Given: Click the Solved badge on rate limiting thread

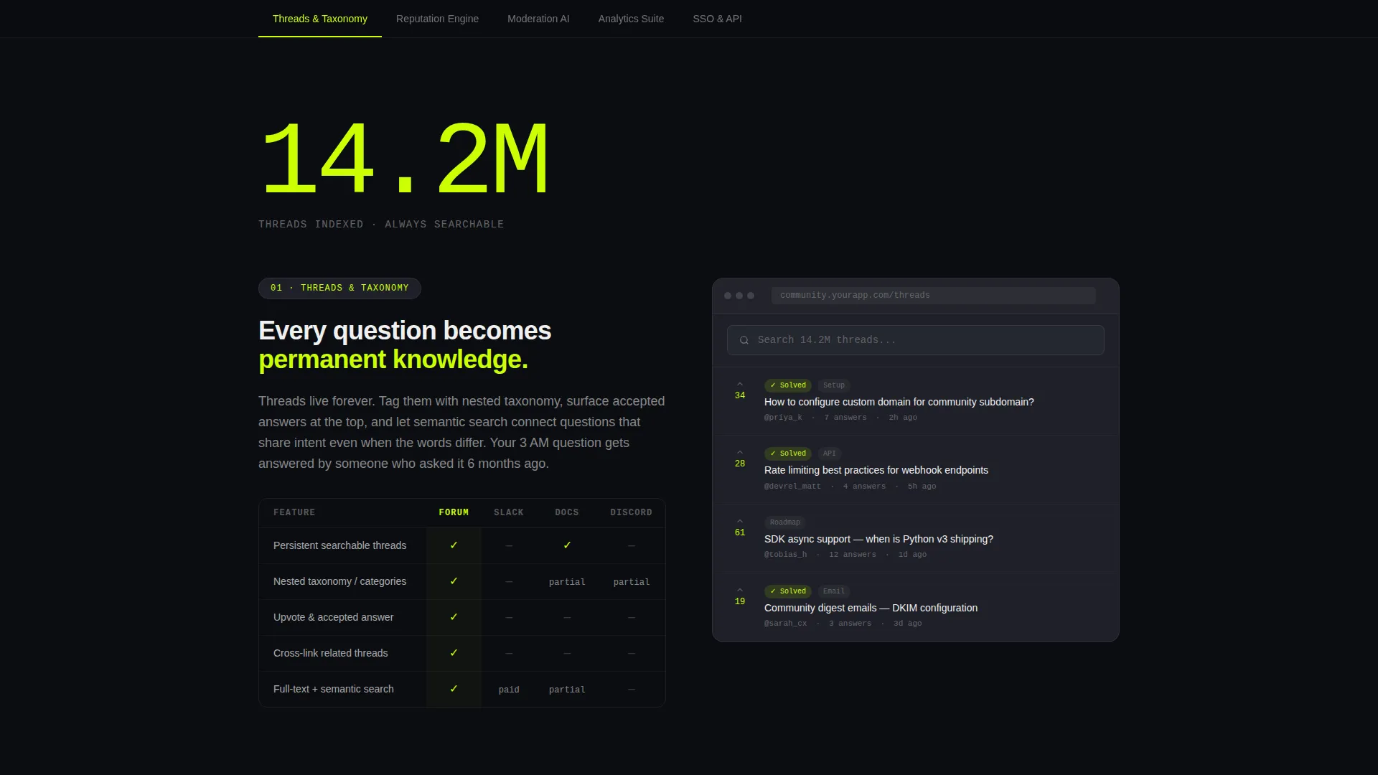Looking at the screenshot, I should coord(787,454).
